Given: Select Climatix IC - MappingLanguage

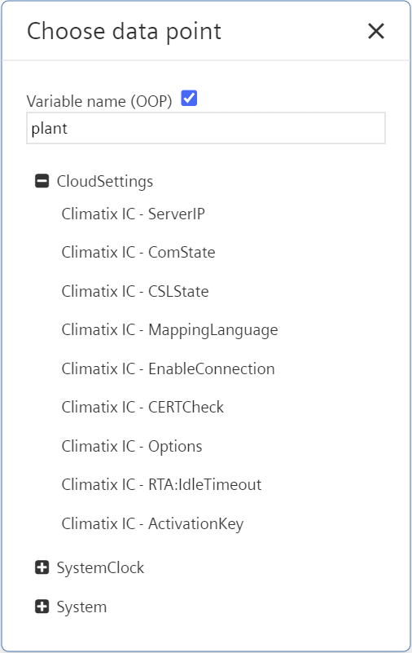Looking at the screenshot, I should pos(169,330).
